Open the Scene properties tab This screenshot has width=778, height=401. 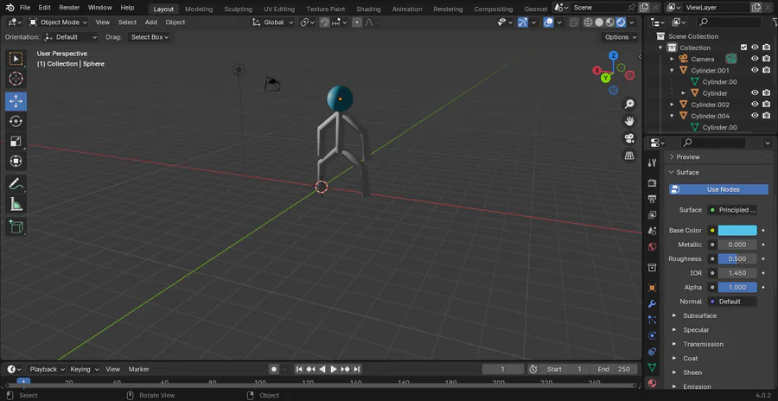pos(653,231)
